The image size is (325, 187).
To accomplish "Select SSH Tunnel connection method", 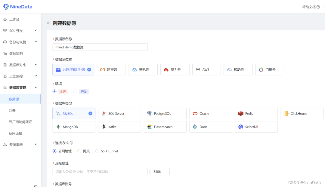I will coord(97,151).
